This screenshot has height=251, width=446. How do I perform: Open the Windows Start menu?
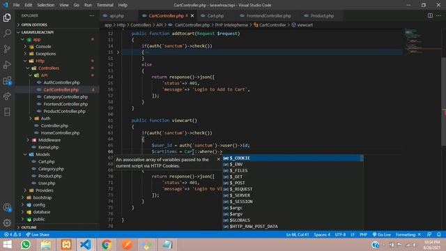tap(8, 245)
